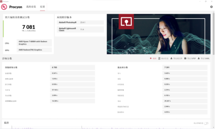
Task: Export results with 导出为XML
Action: point(204,59)
